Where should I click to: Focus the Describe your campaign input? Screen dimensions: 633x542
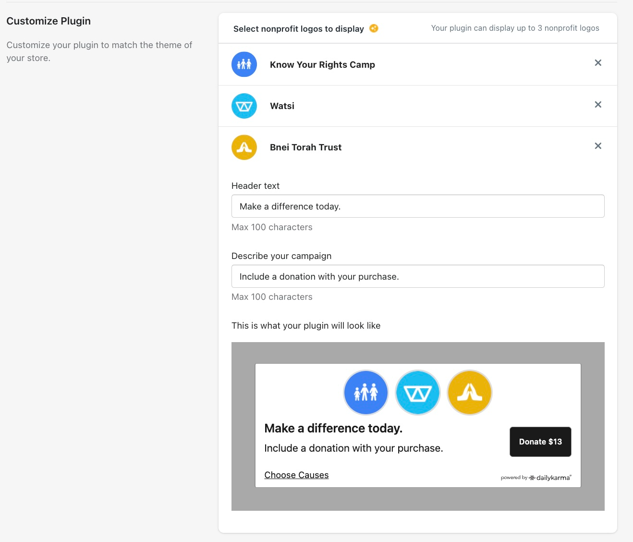(418, 276)
